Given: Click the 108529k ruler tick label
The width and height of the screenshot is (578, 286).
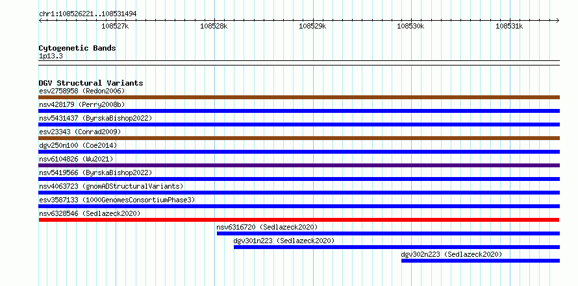Looking at the screenshot, I should [312, 26].
